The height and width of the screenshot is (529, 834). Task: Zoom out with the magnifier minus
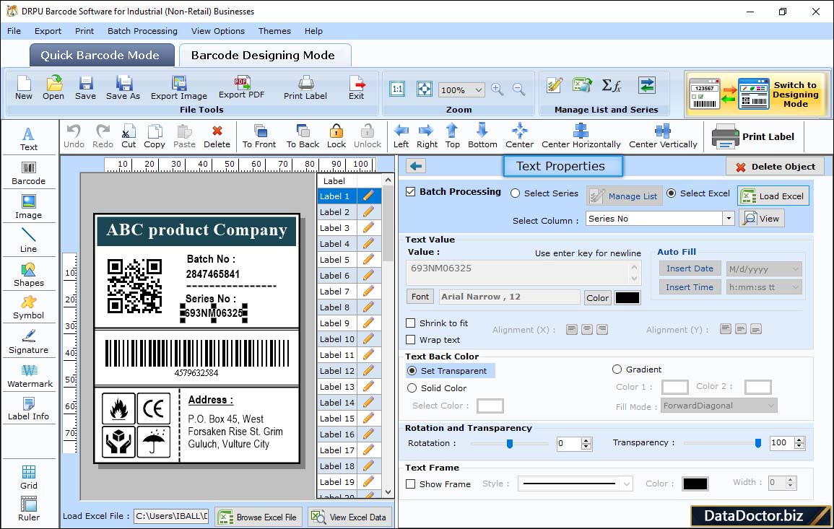click(x=518, y=89)
